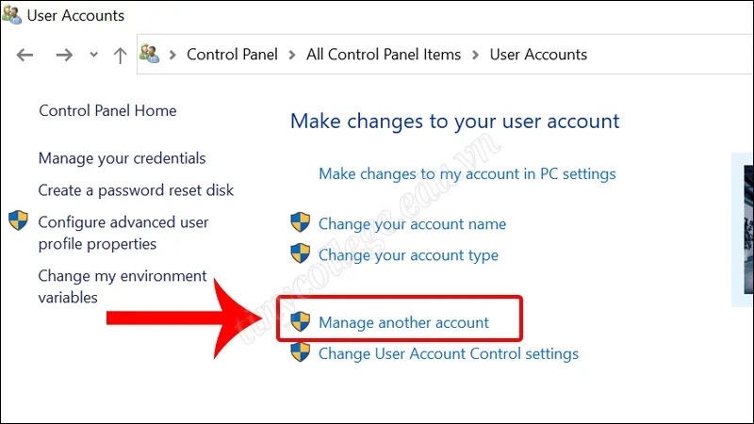Click the User Accounts title bar icon
754x424 pixels.
[x=11, y=15]
